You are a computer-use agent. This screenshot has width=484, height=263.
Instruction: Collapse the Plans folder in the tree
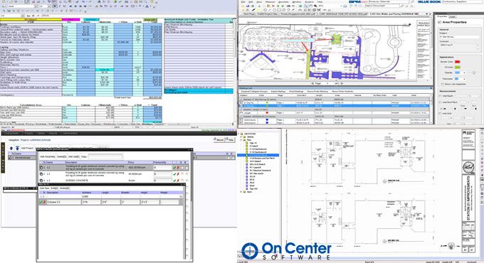pyautogui.click(x=241, y=139)
